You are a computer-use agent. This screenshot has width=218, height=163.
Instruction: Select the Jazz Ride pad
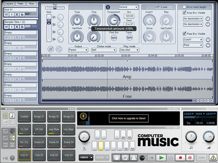(54, 129)
